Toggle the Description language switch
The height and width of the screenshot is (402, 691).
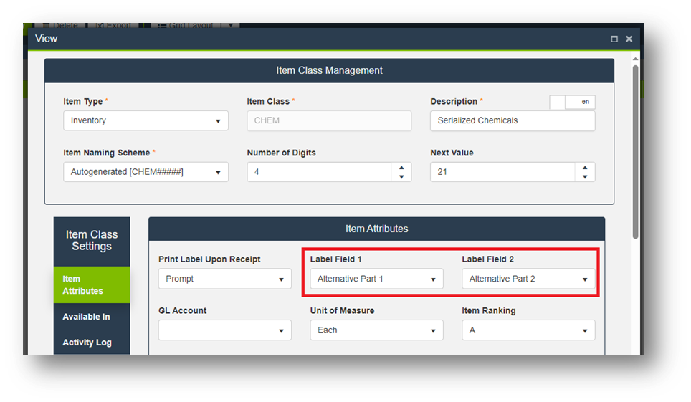click(x=572, y=102)
